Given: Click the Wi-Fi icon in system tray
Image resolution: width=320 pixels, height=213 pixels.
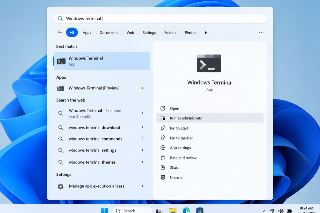Looking at the screenshot, I should [273, 211].
